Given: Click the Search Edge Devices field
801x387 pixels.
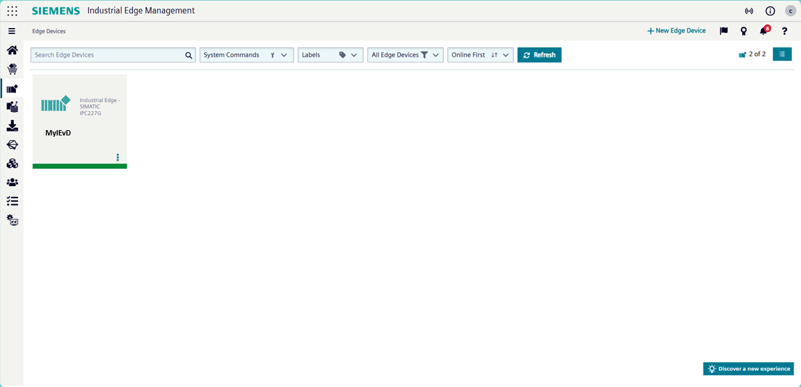Looking at the screenshot, I should tap(107, 55).
